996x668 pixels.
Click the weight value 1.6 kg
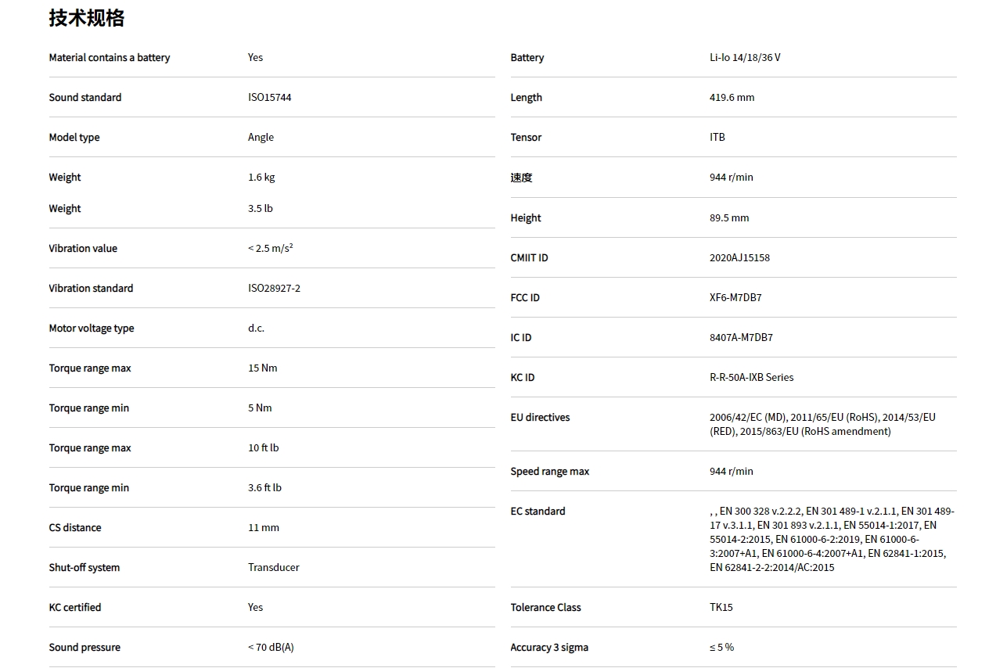[261, 178]
